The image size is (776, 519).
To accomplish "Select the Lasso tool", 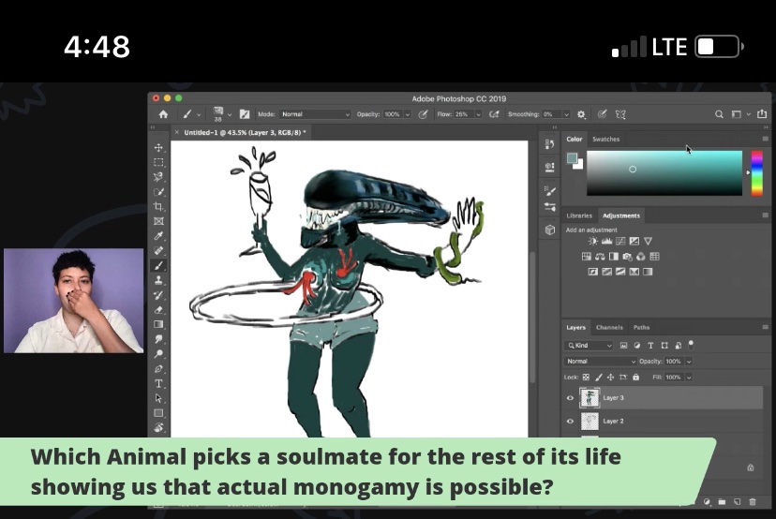I will [158, 177].
